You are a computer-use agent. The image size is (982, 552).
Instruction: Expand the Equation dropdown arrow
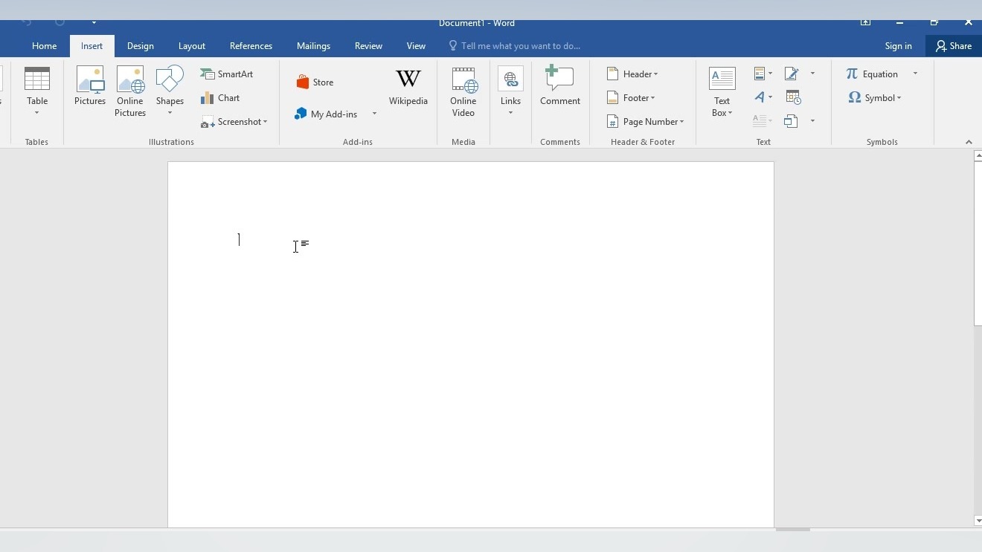[x=915, y=74]
